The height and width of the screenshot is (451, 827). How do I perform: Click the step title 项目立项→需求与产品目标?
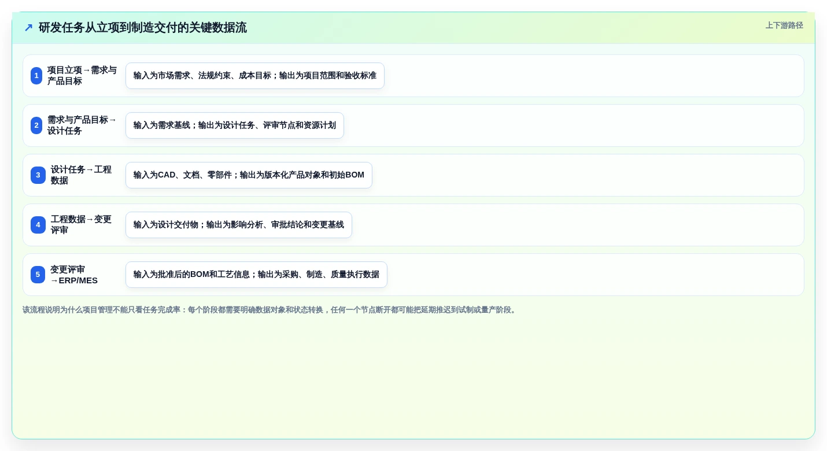[82, 76]
